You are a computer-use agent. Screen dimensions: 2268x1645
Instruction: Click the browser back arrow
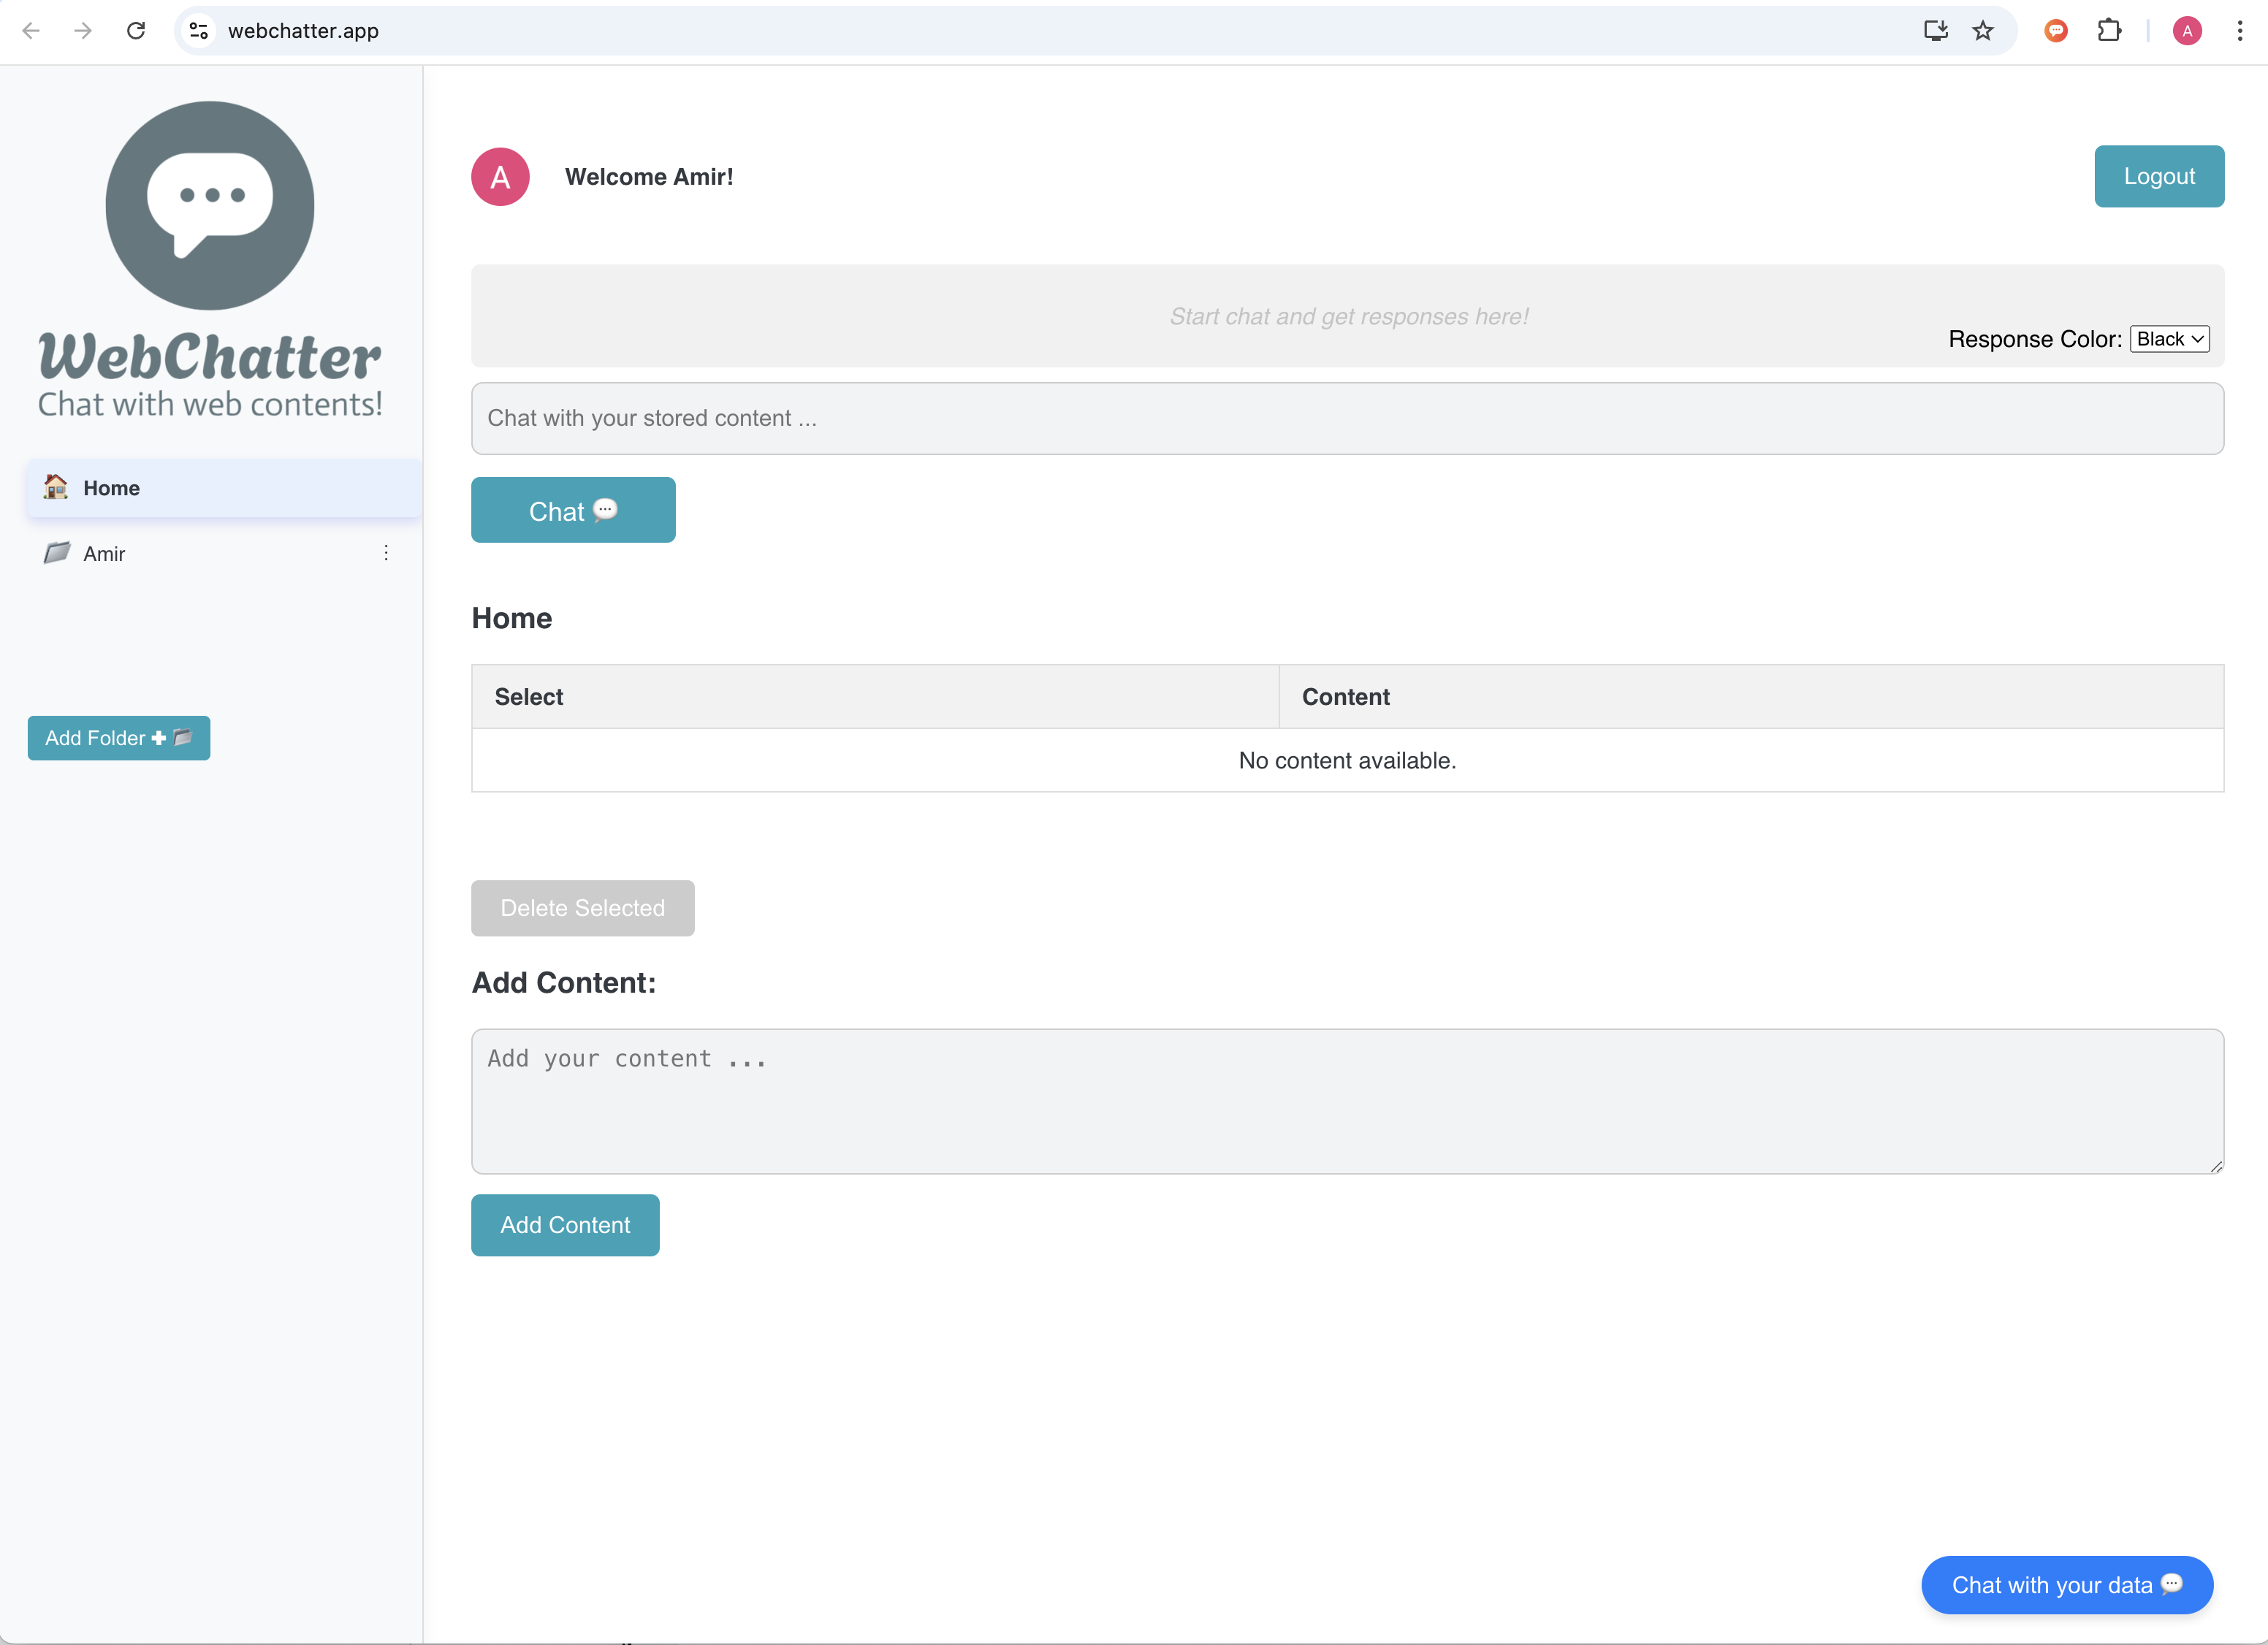(x=31, y=31)
